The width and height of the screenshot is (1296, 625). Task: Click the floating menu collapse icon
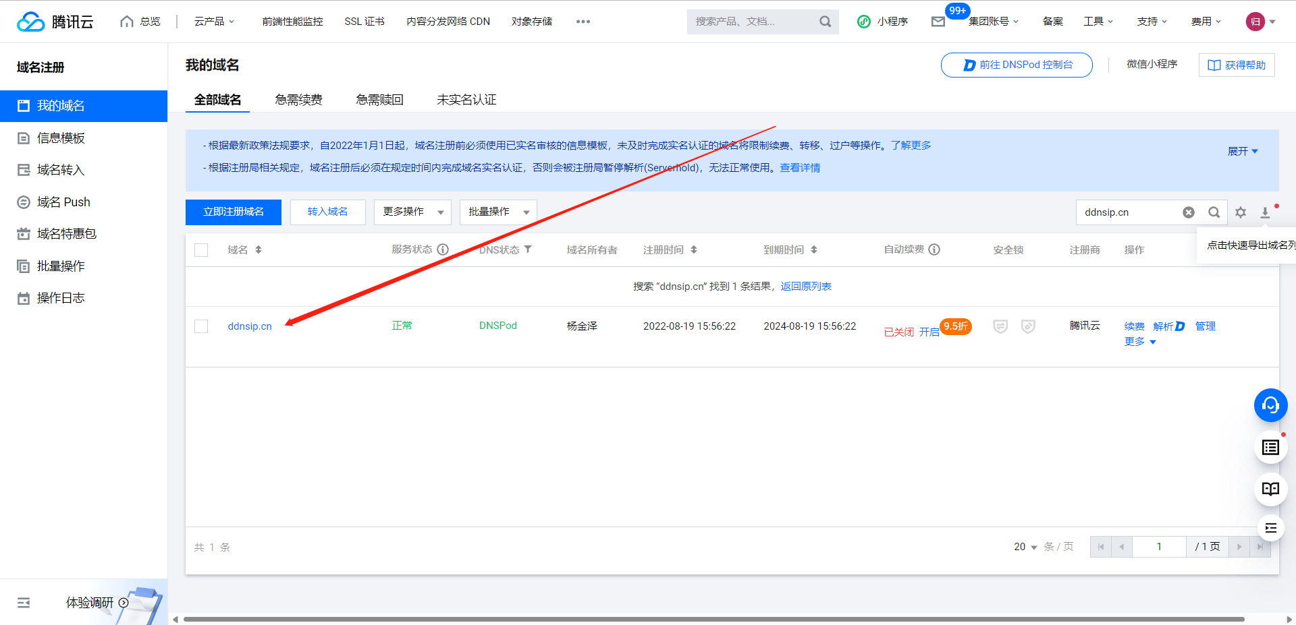pos(1270,528)
